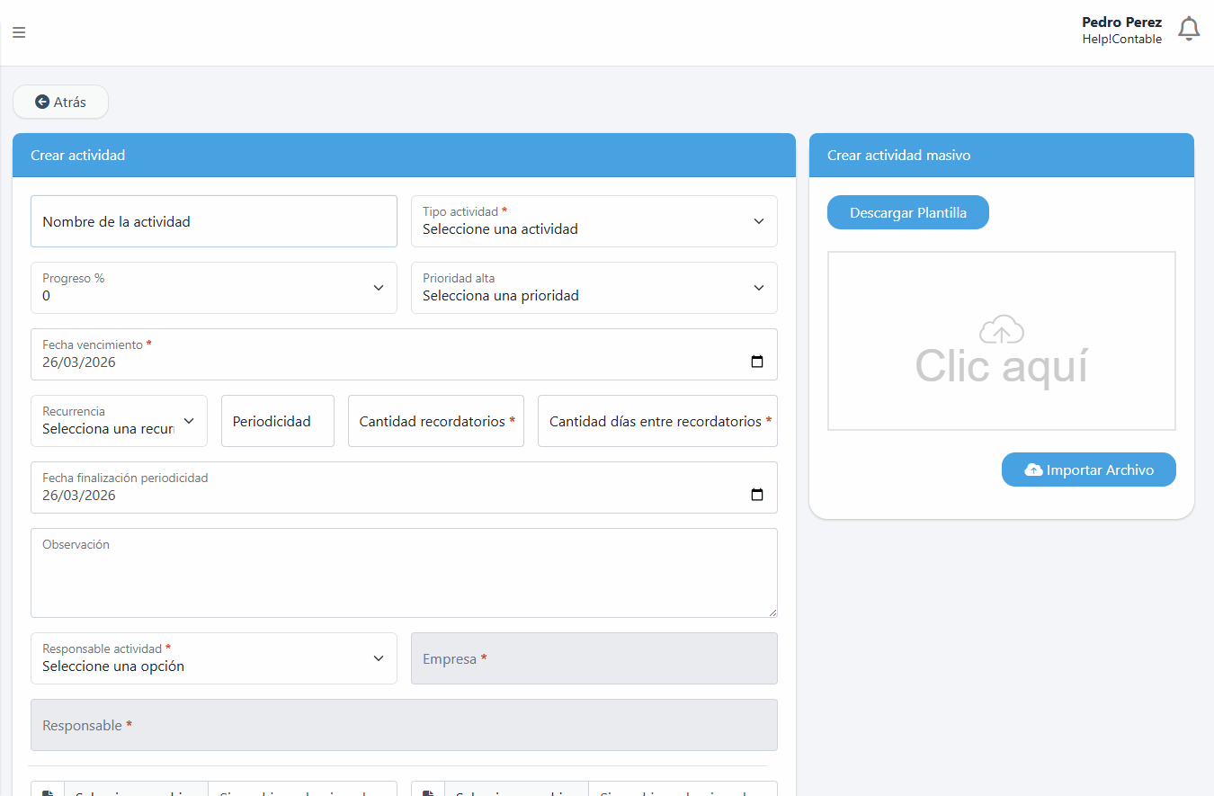
Task: Go back with the Atrás button
Action: tap(60, 102)
